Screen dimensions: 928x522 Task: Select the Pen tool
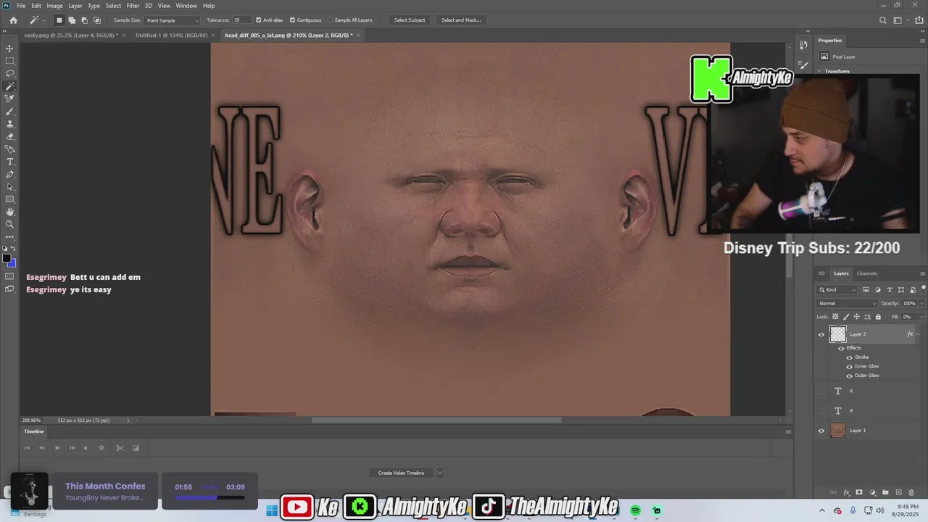(10, 175)
